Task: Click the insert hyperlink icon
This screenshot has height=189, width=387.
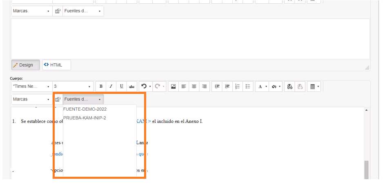Action: (290, 87)
